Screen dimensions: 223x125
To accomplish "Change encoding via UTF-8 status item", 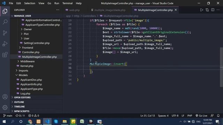I will pyautogui.click(x=175, y=116).
